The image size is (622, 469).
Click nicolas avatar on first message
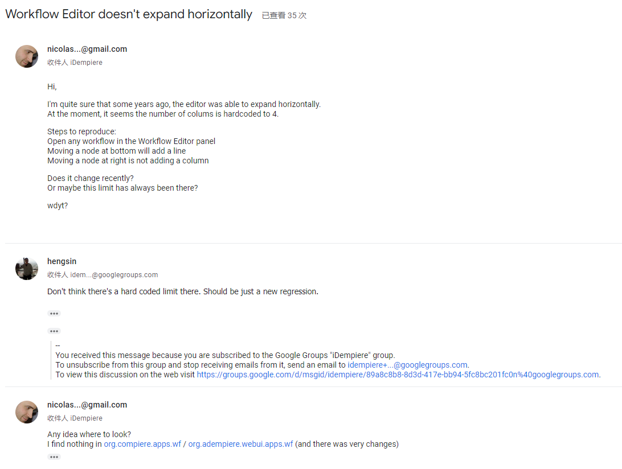[x=27, y=56]
